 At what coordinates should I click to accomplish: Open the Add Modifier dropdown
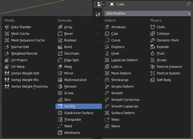point(147,14)
